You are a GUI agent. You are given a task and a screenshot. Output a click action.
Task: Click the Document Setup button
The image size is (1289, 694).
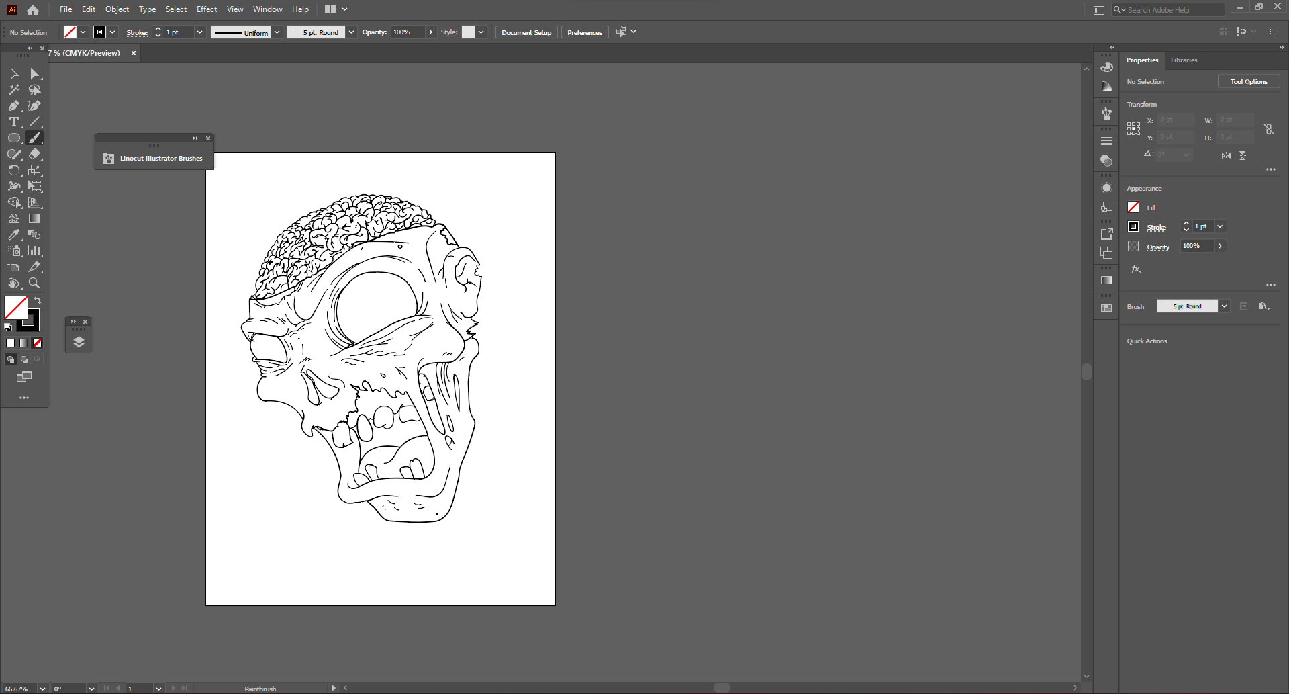pyautogui.click(x=526, y=32)
